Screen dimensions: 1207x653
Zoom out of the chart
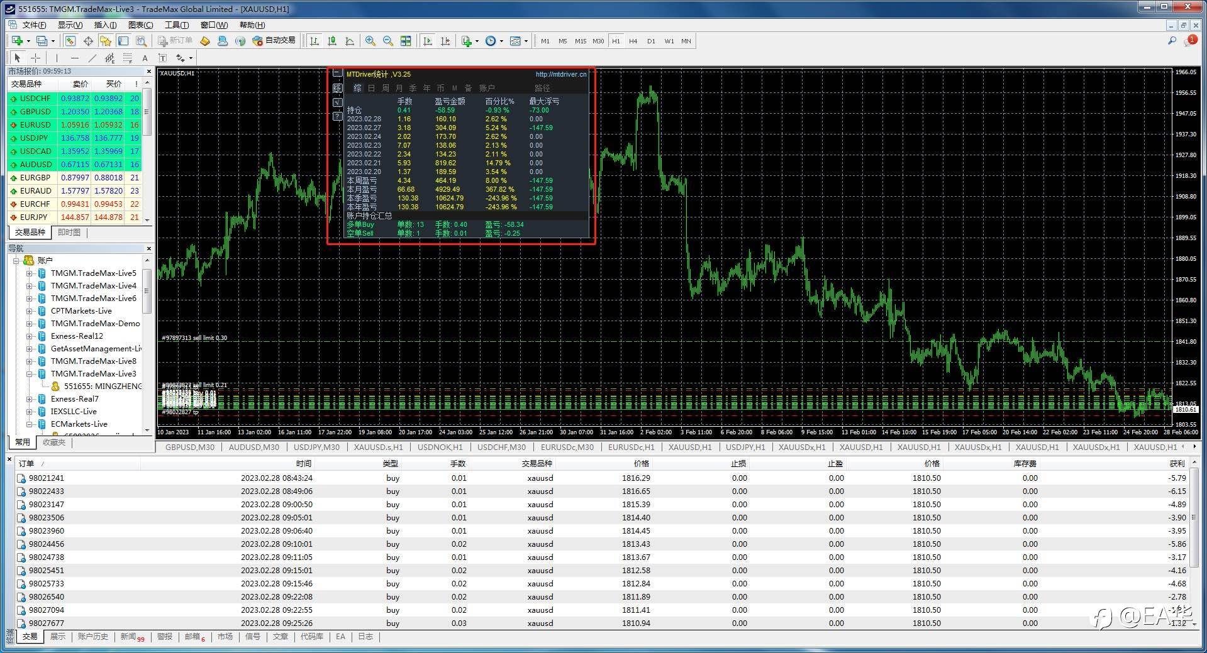[x=388, y=41]
